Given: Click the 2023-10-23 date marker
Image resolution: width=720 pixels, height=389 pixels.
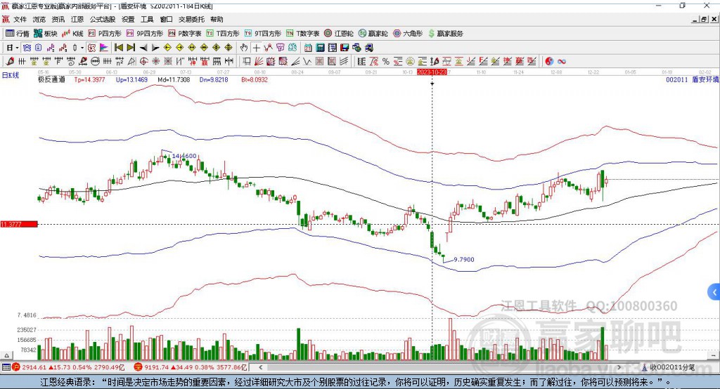Looking at the screenshot, I should click(x=432, y=72).
